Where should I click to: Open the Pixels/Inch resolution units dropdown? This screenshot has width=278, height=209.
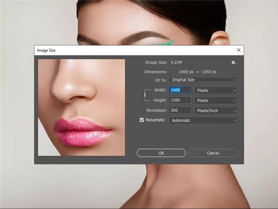(x=215, y=110)
